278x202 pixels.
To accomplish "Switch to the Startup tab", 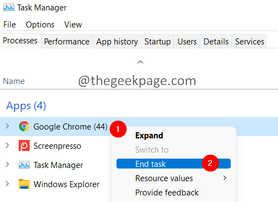I will pyautogui.click(x=158, y=42).
